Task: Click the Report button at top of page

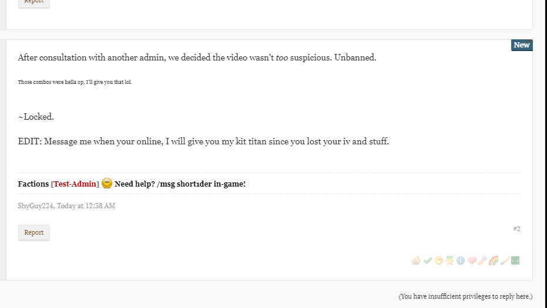Action: coord(34,2)
